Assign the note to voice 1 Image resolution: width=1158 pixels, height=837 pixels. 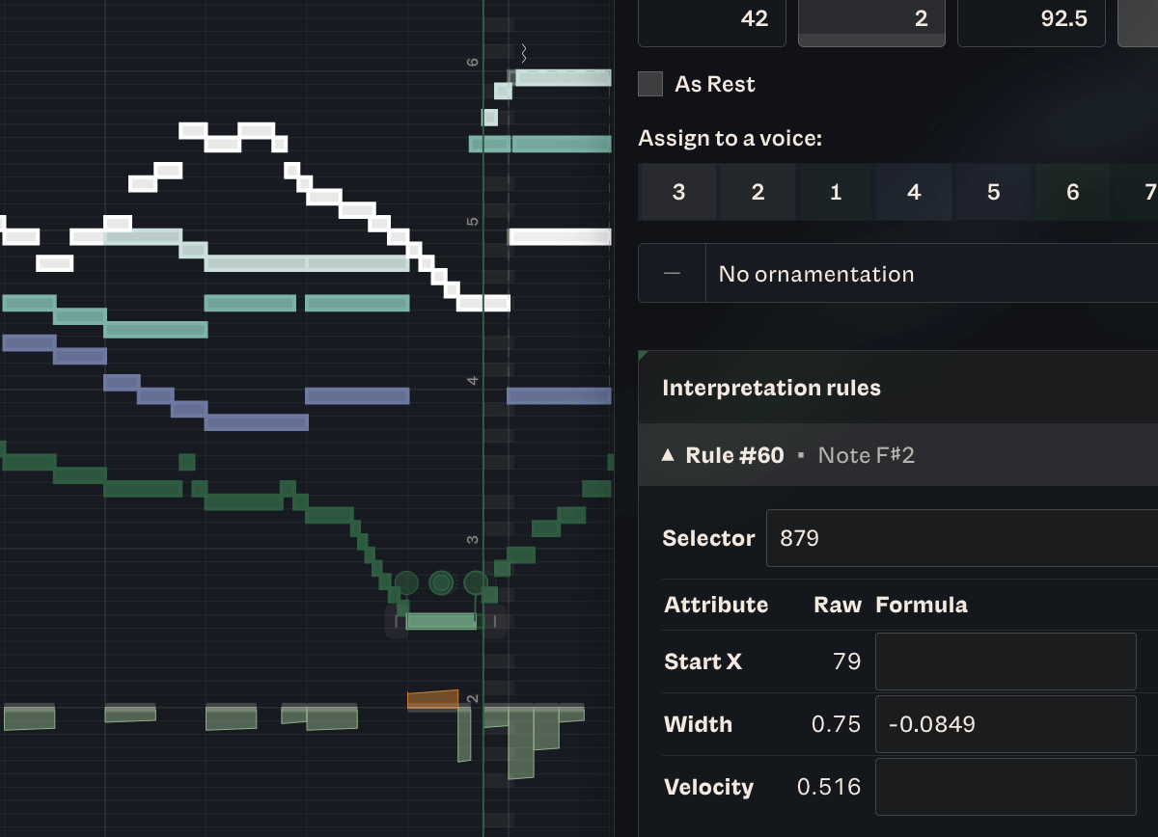tap(836, 193)
